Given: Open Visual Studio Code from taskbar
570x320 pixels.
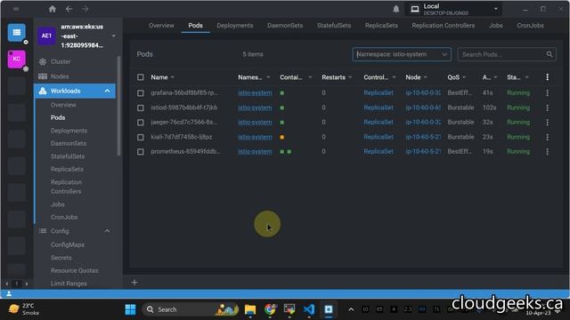Looking at the screenshot, I should pyautogui.click(x=309, y=309).
